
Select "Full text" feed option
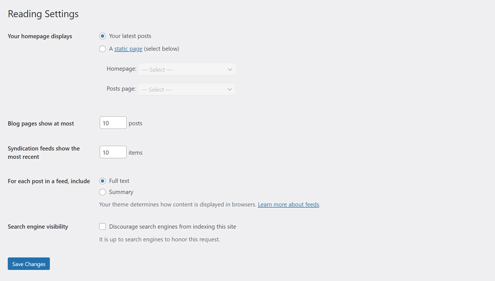click(102, 181)
